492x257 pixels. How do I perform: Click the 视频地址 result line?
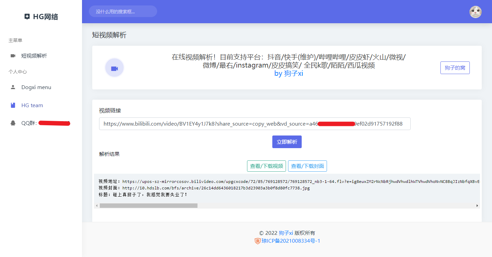(x=289, y=182)
